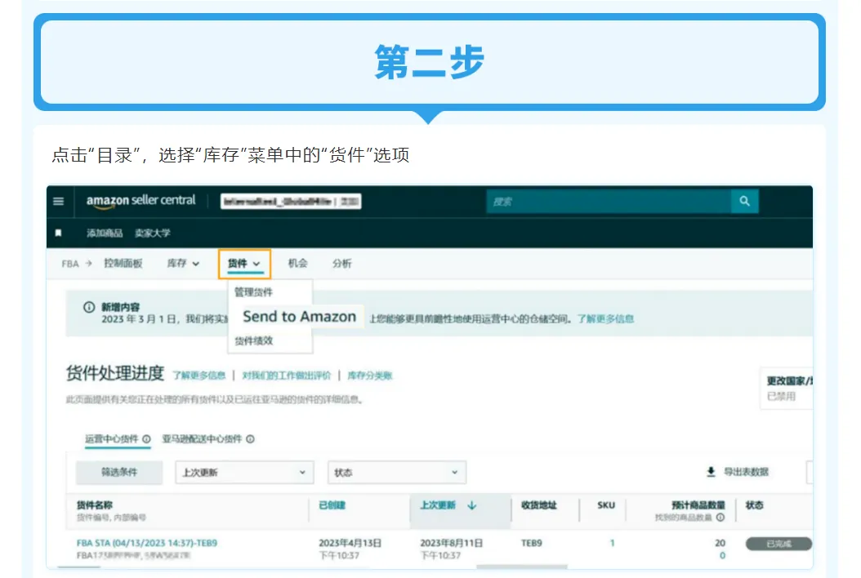Viewport: 861px width, 578px height.
Task: Select 货件绩效 menu entry
Action: coord(254,340)
